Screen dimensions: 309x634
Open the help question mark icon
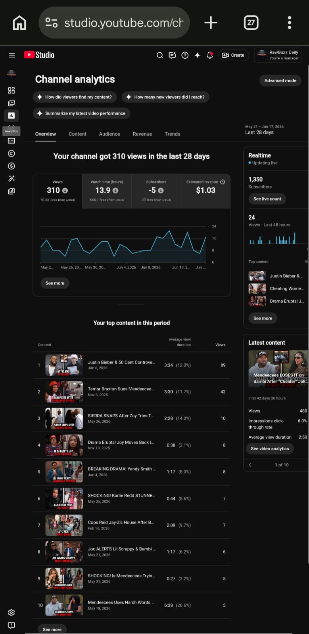click(185, 55)
